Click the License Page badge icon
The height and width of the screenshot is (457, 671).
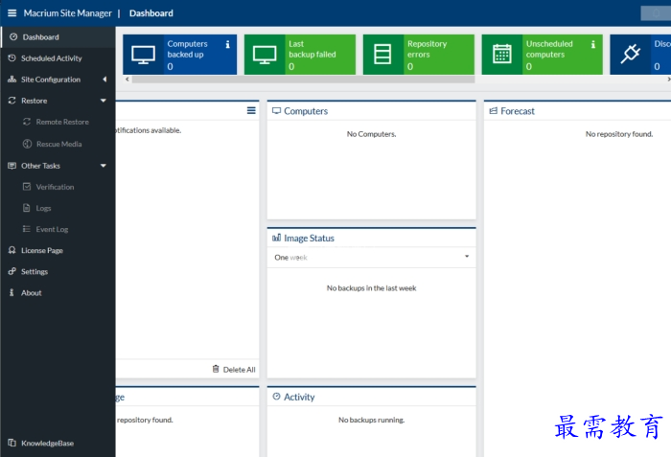coord(12,250)
